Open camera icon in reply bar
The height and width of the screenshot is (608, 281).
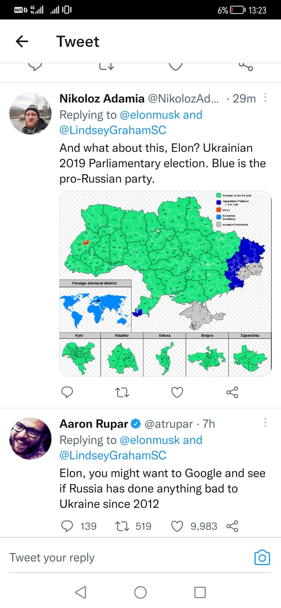262,557
